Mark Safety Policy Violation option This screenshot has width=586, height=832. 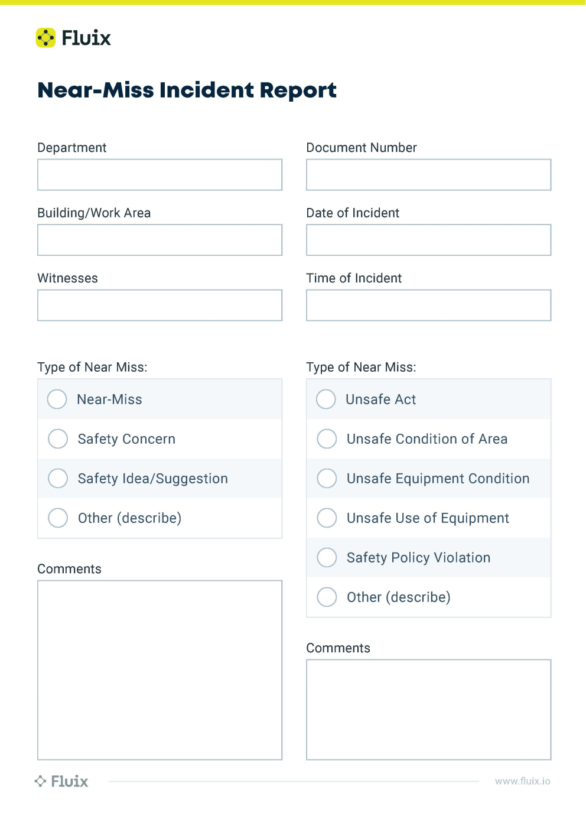click(327, 558)
